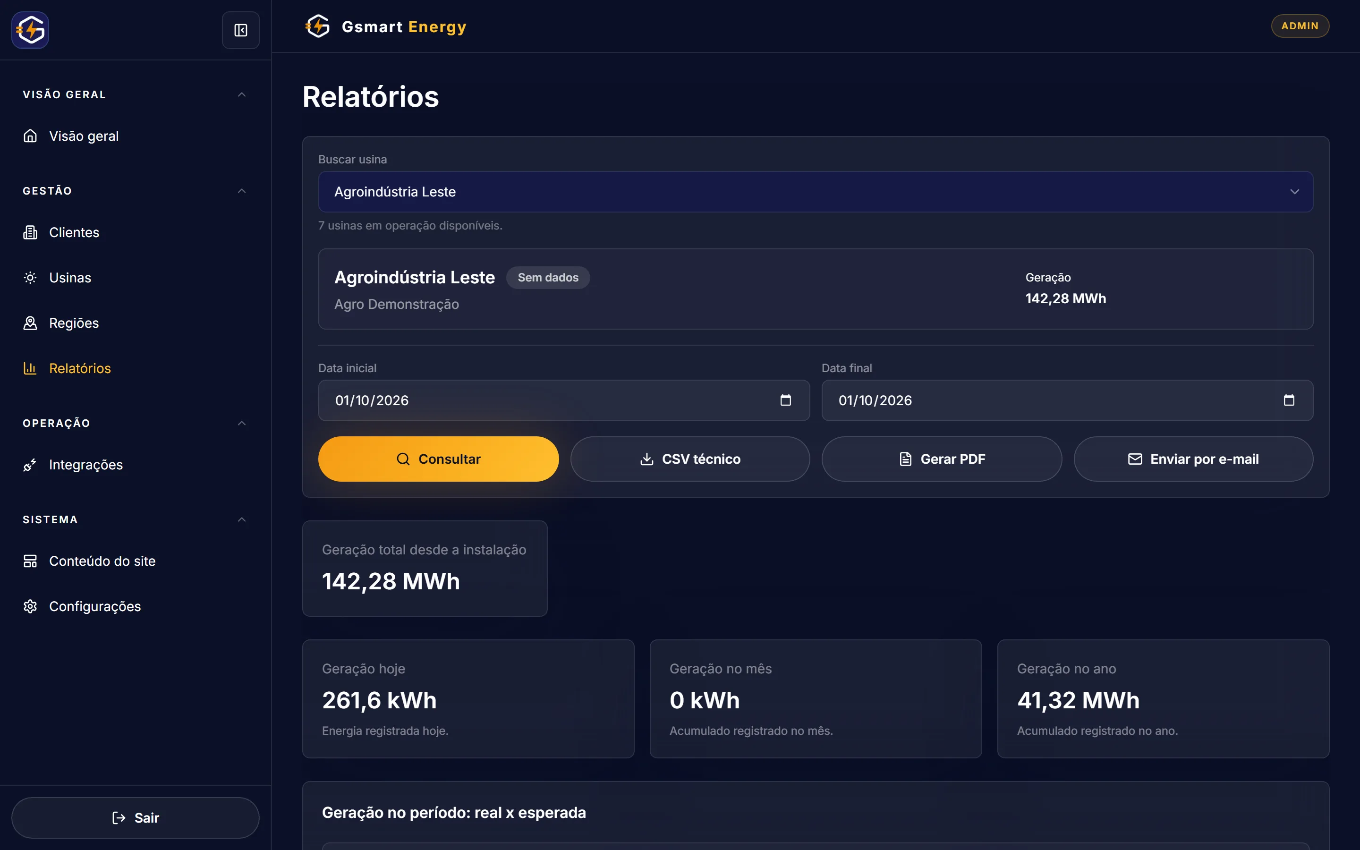The height and width of the screenshot is (850, 1360).
Task: Log out with the Sair button
Action: pyautogui.click(x=136, y=818)
